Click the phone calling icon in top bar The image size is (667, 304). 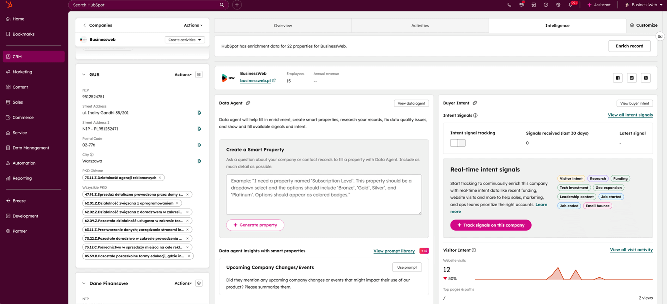[x=509, y=5]
